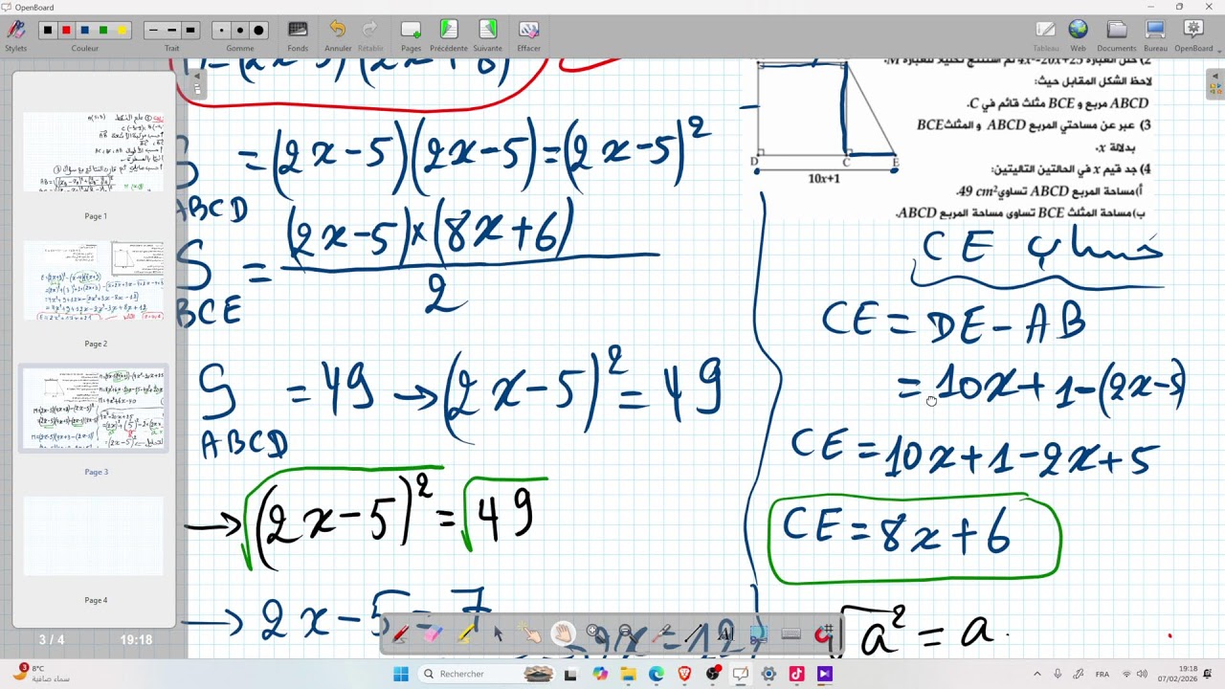Select the thick line width
Screen dimensions: 1225x689
point(190,30)
